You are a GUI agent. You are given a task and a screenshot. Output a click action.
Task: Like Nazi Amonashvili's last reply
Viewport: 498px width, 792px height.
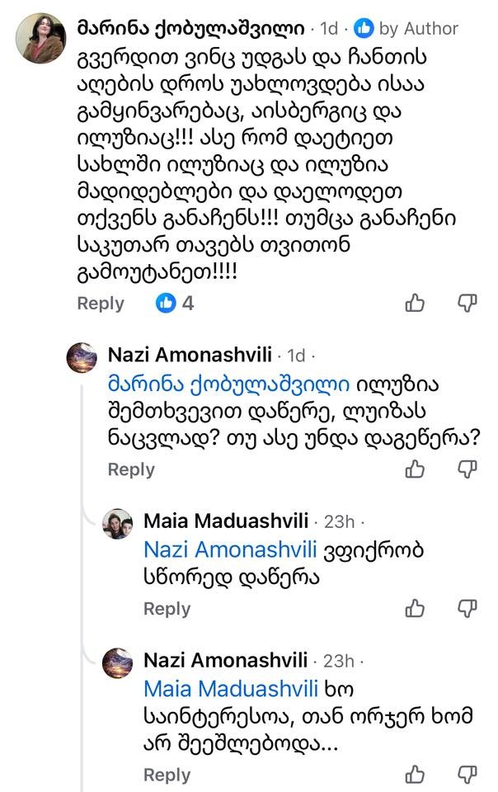point(416,775)
